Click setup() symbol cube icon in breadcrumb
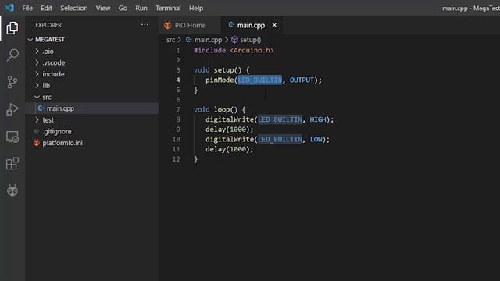 pos(234,40)
